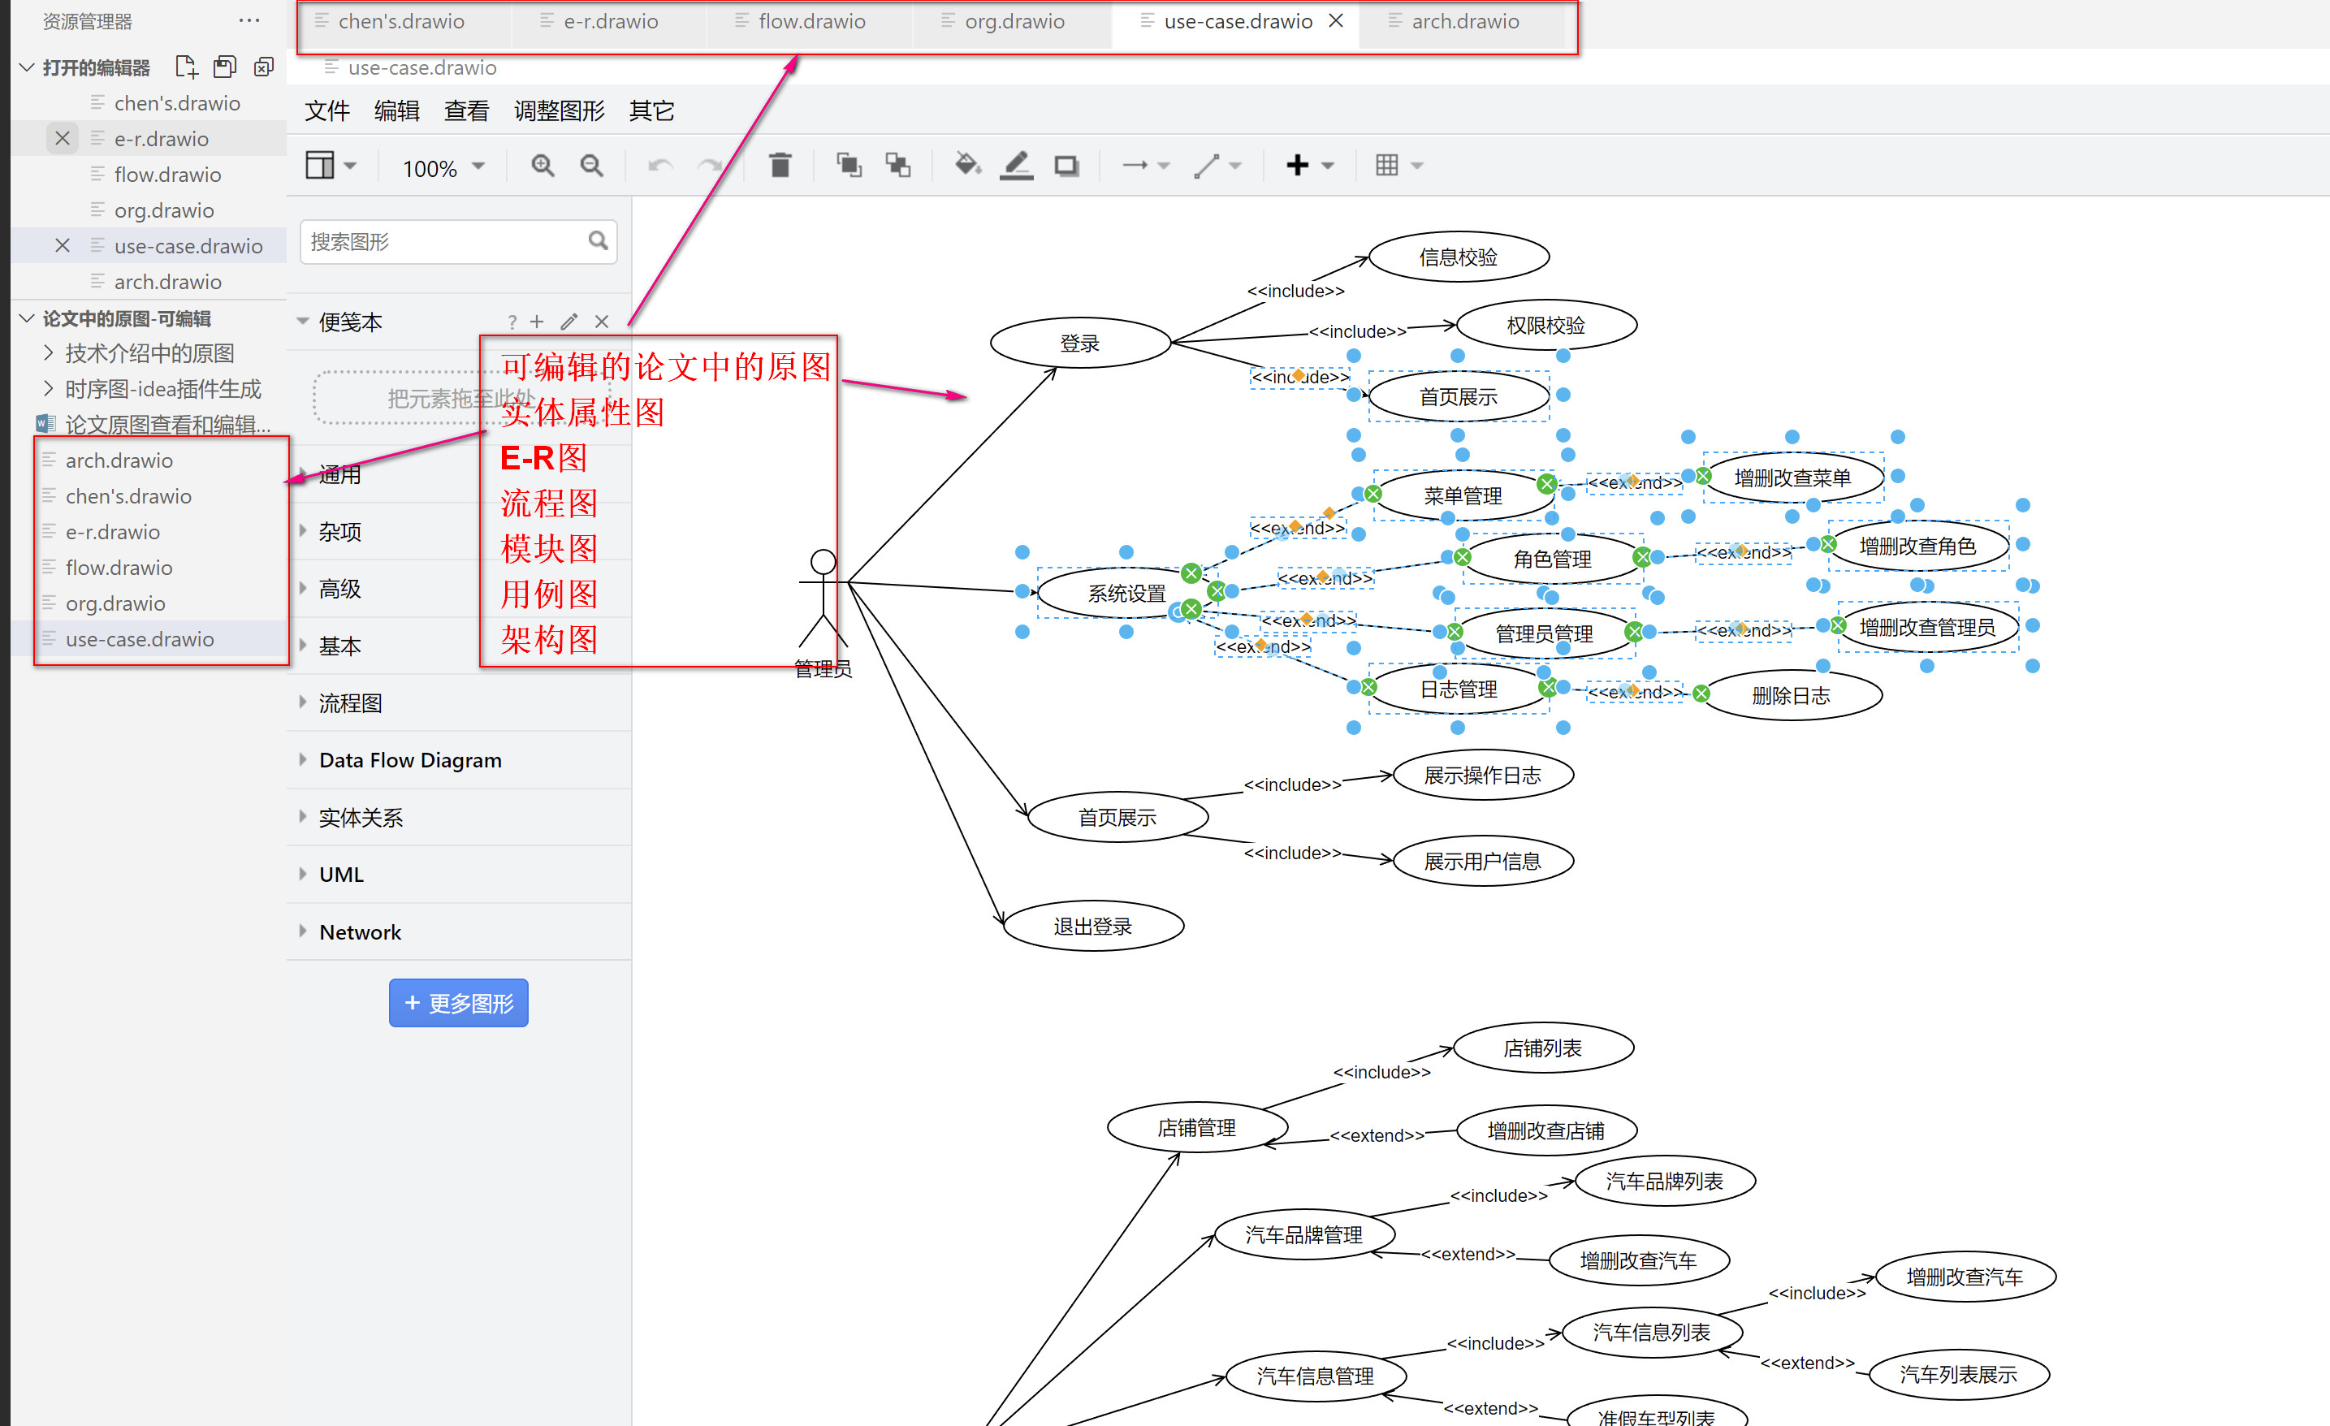Click the Fill Color bucket icon

tap(966, 166)
